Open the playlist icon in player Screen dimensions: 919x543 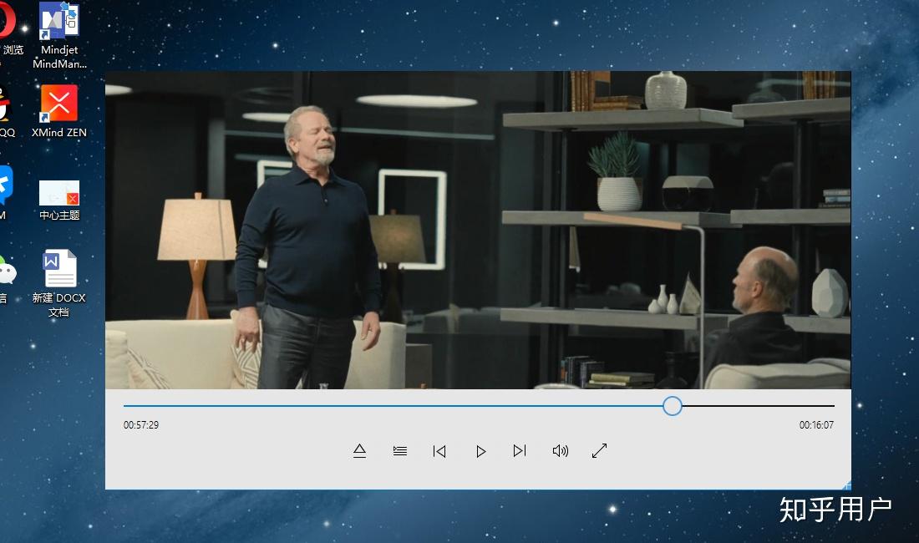399,450
